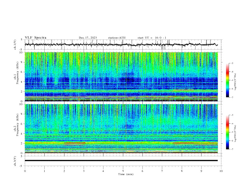Click the ch.2 "Frequency (kHz)" axis label
Screen dimensions: 249x192
point(18,125)
